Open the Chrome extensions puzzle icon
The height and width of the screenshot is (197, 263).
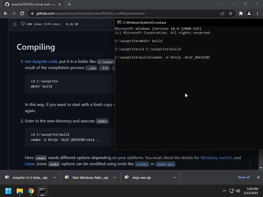[241, 13]
